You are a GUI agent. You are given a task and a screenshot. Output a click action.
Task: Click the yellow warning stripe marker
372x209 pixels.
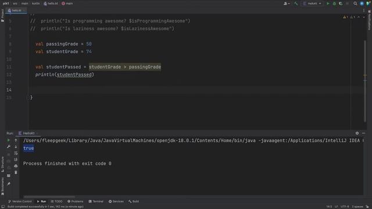pyautogui.click(x=365, y=75)
